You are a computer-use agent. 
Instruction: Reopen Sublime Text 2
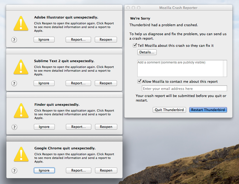106,83
